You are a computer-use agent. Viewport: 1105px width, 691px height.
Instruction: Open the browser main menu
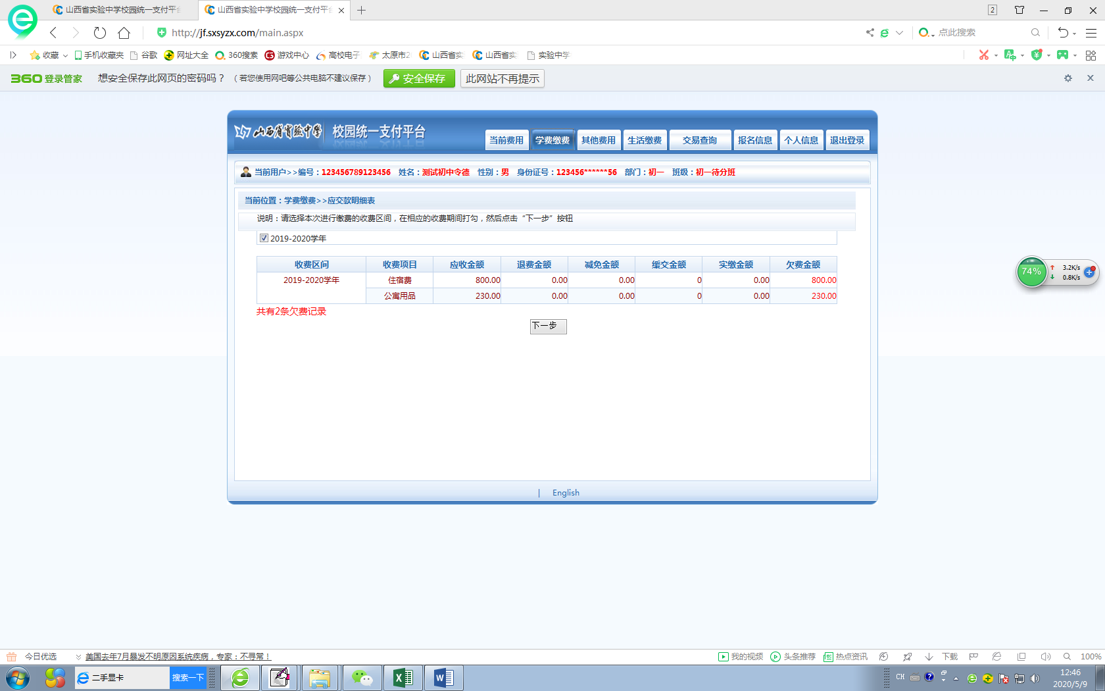click(x=1091, y=32)
